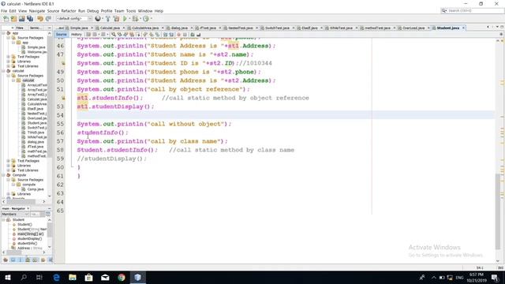Click the New File toolbar icon
This screenshot has width=505, height=284.
[6, 19]
